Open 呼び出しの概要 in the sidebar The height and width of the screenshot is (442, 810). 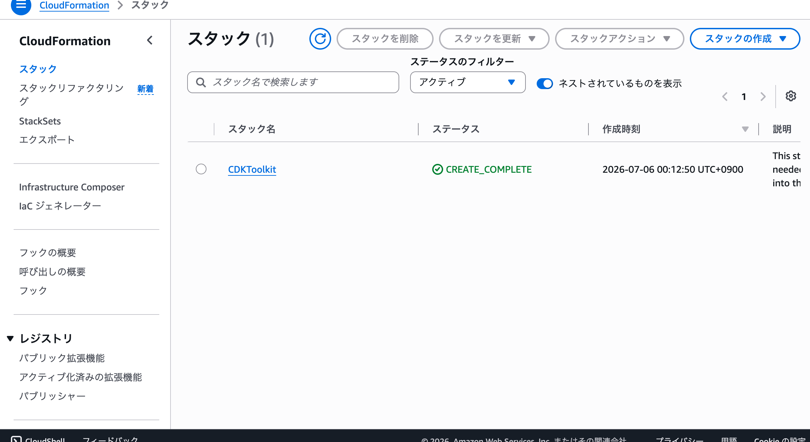52,272
